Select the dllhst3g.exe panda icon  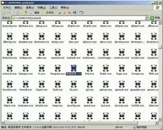click(10, 36)
